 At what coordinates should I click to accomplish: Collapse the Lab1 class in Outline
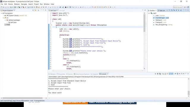pos(149,13)
